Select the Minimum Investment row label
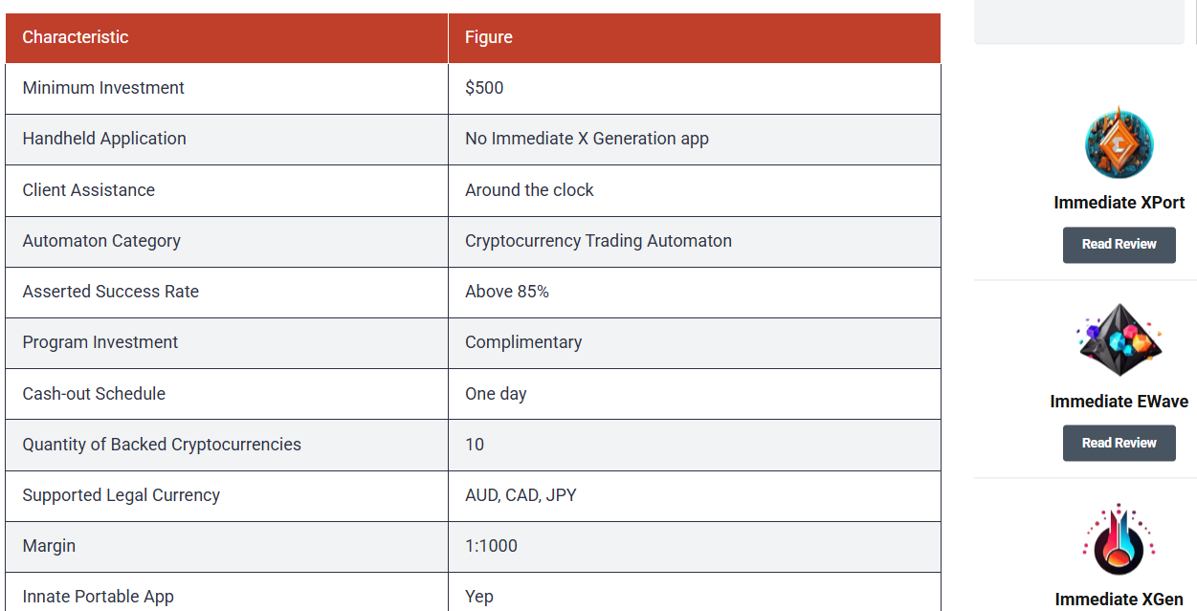Viewport: 1197px width, 611px height. pyautogui.click(x=103, y=88)
